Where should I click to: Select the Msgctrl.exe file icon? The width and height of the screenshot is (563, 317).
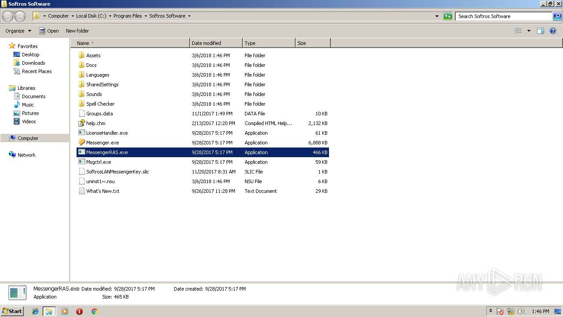[x=81, y=162]
